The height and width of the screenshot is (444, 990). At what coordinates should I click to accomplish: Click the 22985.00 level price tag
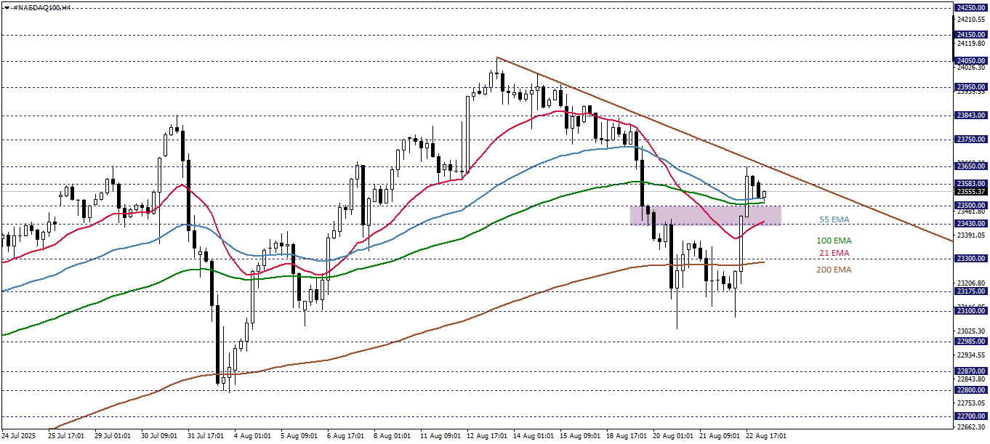pos(971,342)
